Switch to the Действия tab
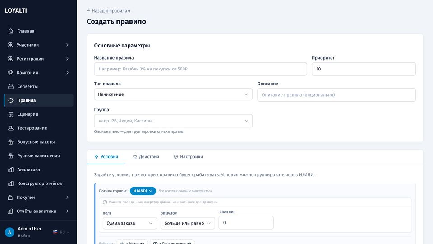Viewport: 433px width, 244px height. point(146,157)
